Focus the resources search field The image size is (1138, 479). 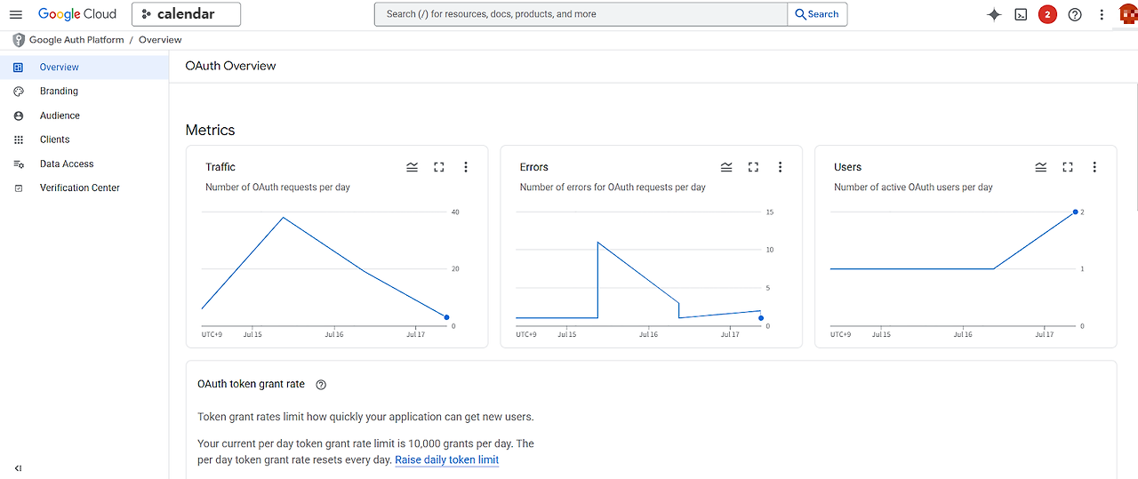(x=581, y=14)
